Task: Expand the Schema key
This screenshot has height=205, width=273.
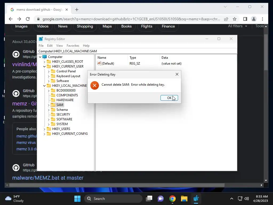Action: [49, 110]
